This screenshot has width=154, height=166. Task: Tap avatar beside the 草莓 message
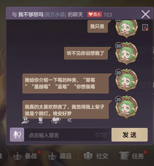click(x=126, y=80)
